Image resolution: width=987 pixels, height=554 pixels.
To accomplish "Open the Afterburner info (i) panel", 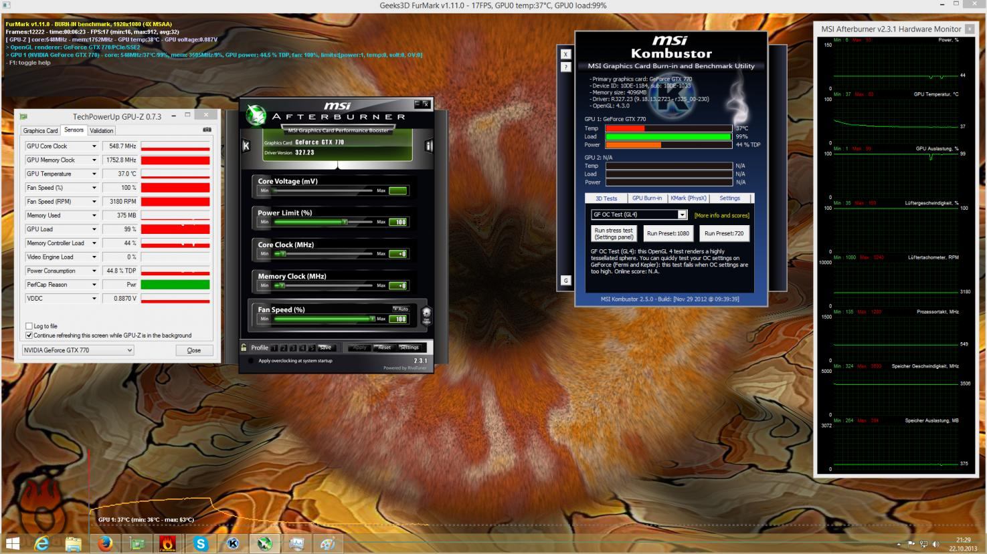I will click(429, 146).
